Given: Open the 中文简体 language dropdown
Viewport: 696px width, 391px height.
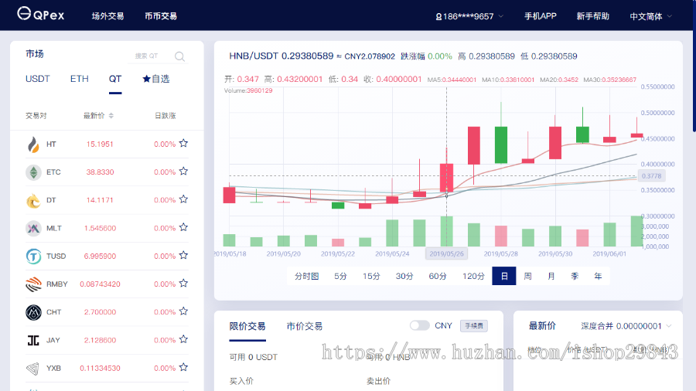Looking at the screenshot, I should [x=650, y=16].
